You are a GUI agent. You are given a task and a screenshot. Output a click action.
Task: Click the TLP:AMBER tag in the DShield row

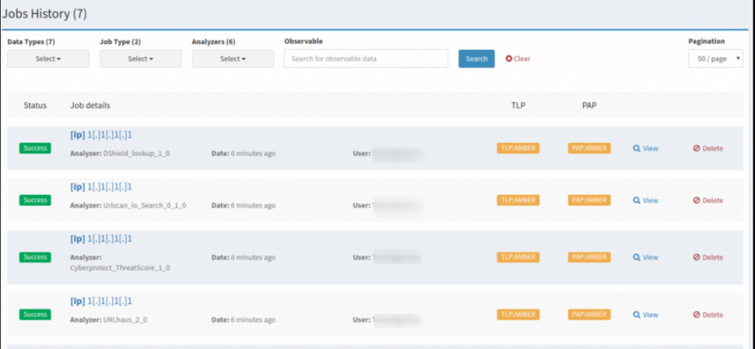[518, 148]
